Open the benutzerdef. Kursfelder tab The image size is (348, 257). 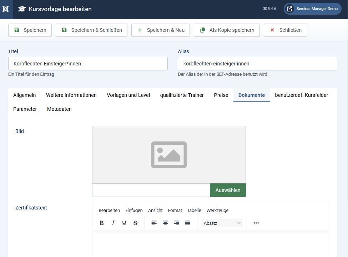point(301,95)
